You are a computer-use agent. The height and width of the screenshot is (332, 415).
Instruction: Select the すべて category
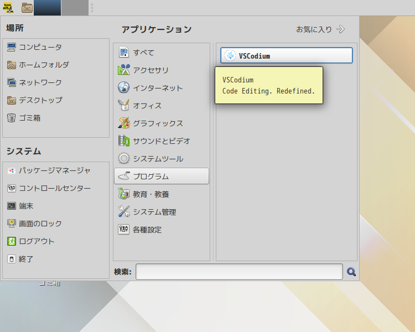(x=162, y=53)
